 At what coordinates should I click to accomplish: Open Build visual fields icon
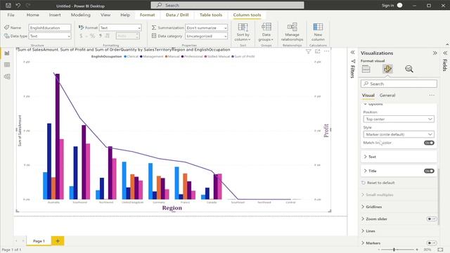coord(366,69)
